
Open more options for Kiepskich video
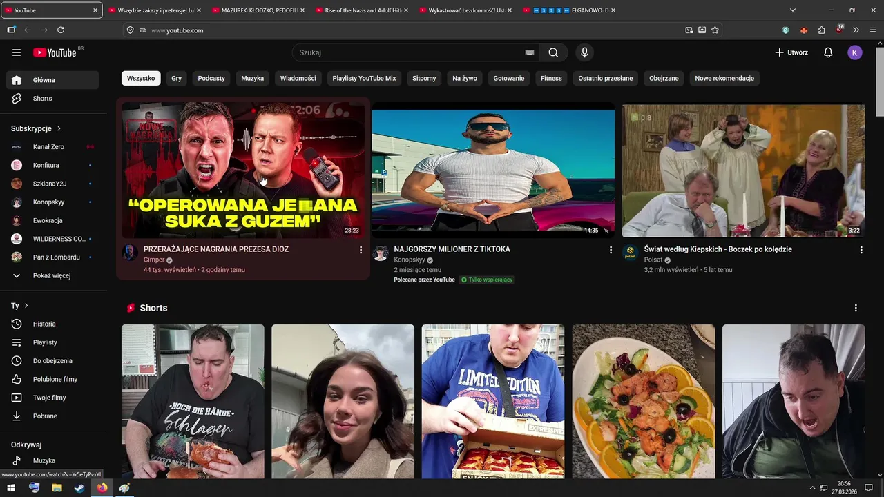pyautogui.click(x=861, y=250)
